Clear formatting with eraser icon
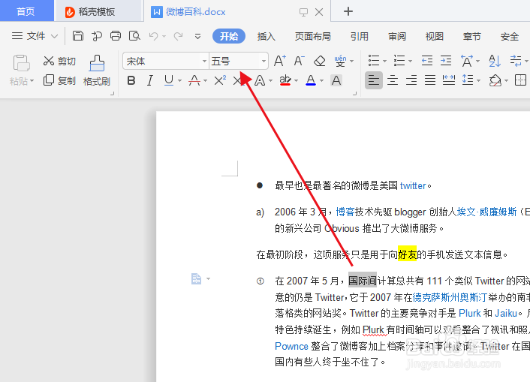Image resolution: width=530 pixels, height=382 pixels. pos(319,62)
